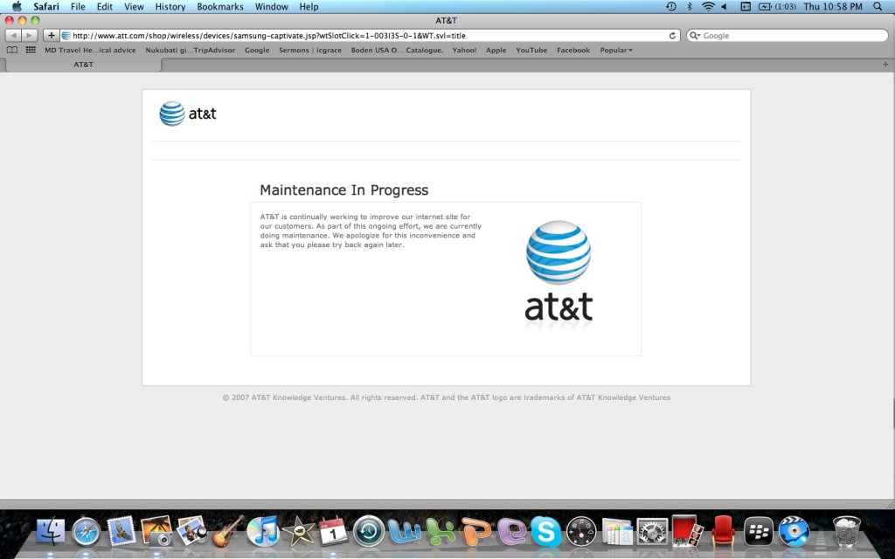The width and height of the screenshot is (895, 559).
Task: Open iDVD disc icon in the Dock
Action: pyautogui.click(x=794, y=531)
